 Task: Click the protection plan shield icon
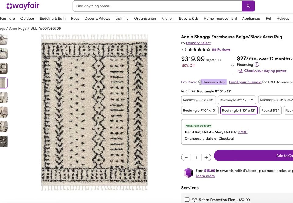tap(194, 200)
